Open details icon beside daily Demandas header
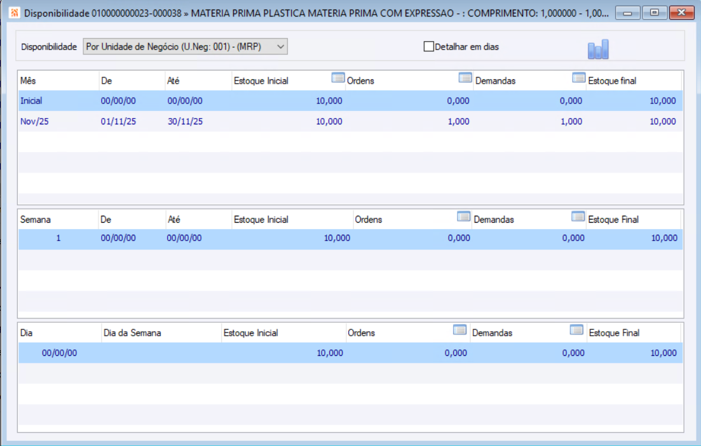 pyautogui.click(x=576, y=329)
